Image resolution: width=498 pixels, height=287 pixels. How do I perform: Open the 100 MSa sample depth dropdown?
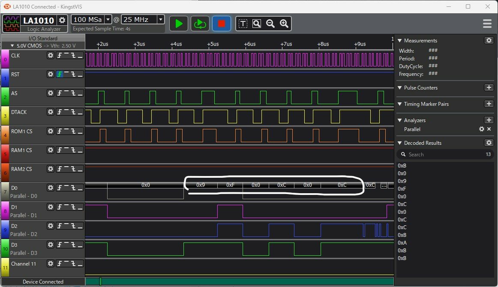(108, 19)
